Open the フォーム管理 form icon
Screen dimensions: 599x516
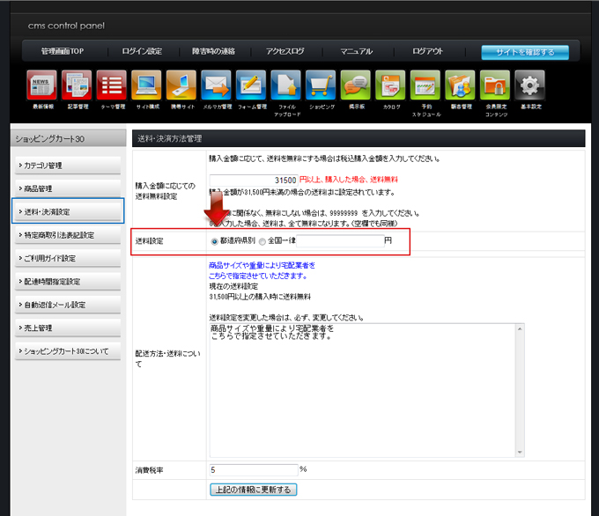coord(251,85)
